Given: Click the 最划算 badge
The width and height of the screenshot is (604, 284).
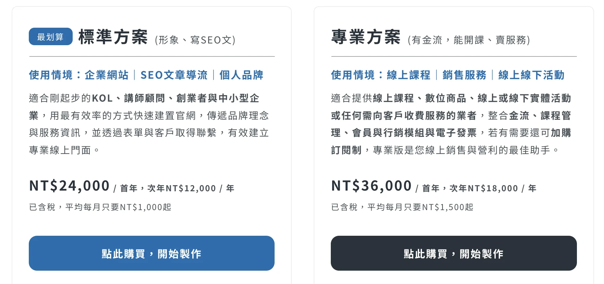Looking at the screenshot, I should pyautogui.click(x=50, y=37).
